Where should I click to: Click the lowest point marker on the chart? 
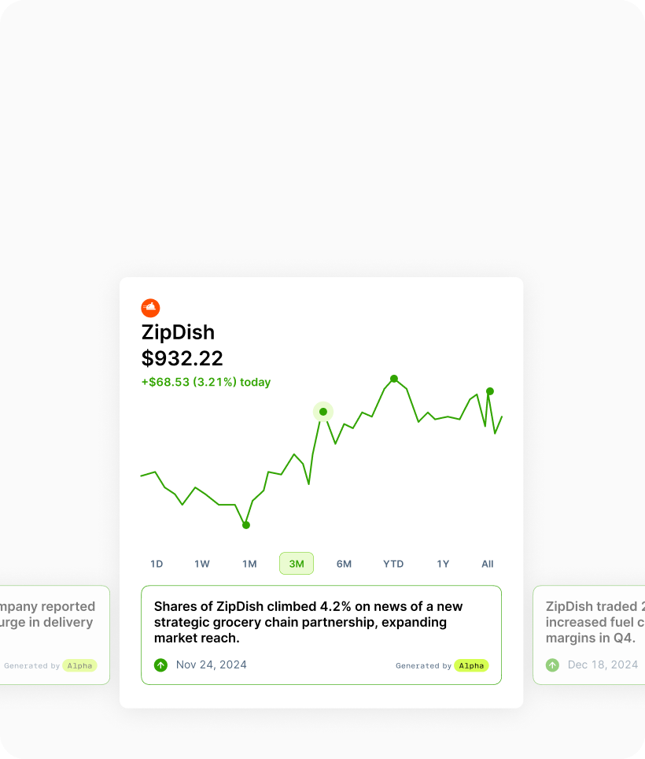[x=246, y=525]
